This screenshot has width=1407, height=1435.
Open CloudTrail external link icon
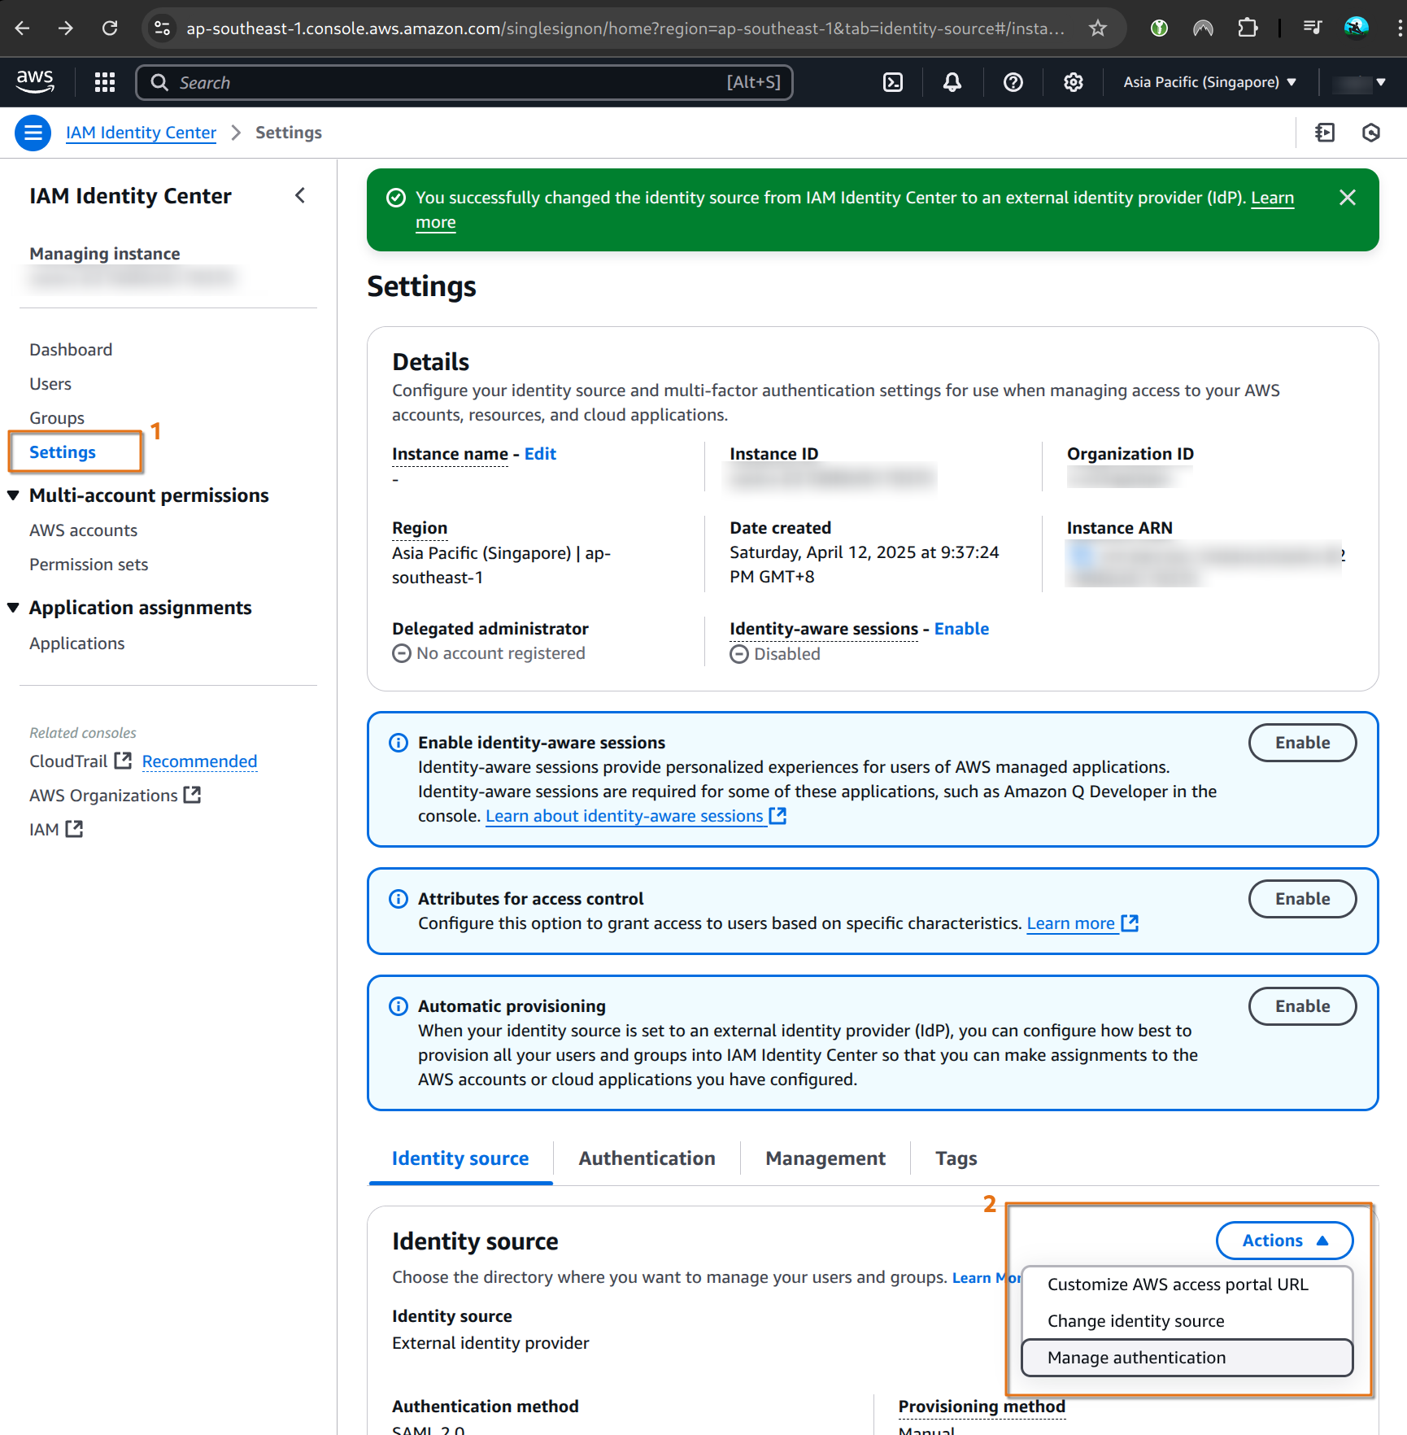point(123,761)
